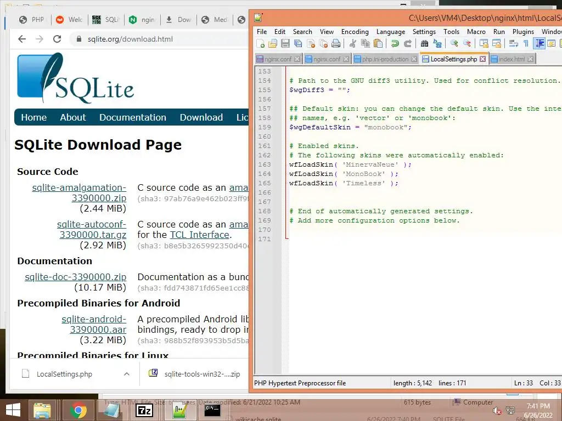Viewport: 562px width, 421px height.
Task: Expand options chevron for LocalSettings.php download
Action: pos(127,374)
